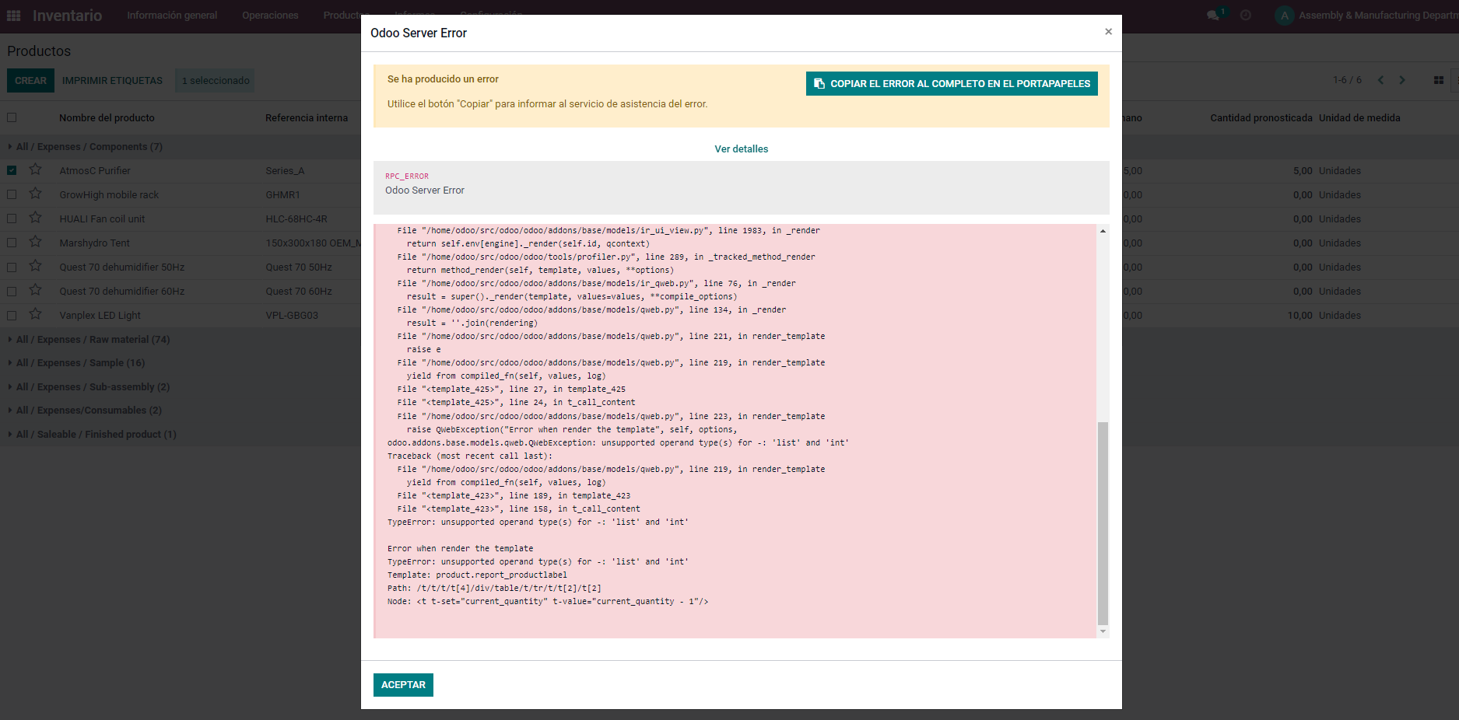Screen dimensions: 1459x720
Task: Star the AtmosC Purifier product
Action: pyautogui.click(x=36, y=170)
